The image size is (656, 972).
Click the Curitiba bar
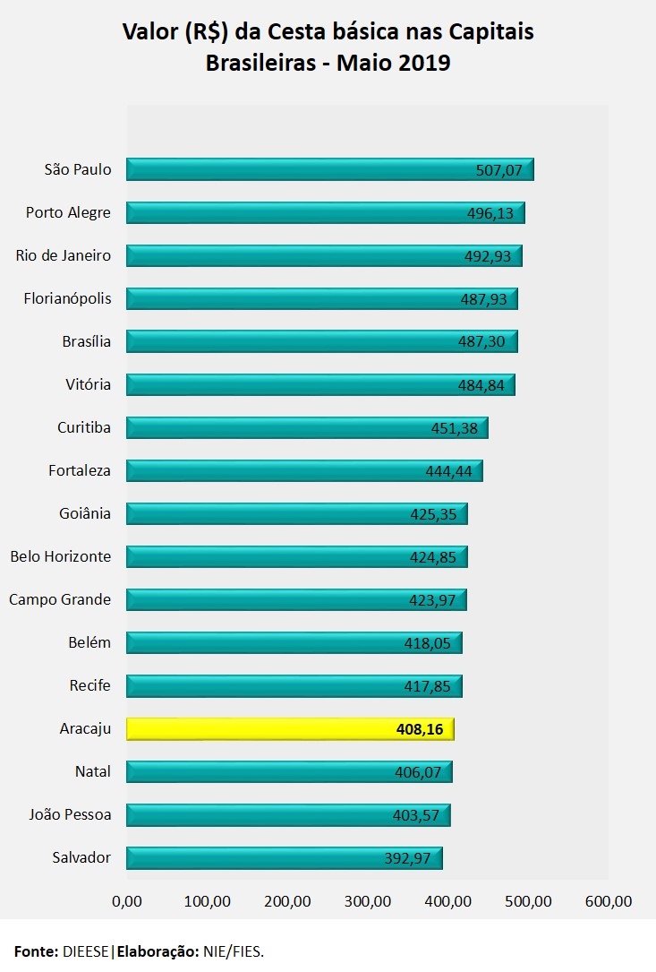point(306,427)
